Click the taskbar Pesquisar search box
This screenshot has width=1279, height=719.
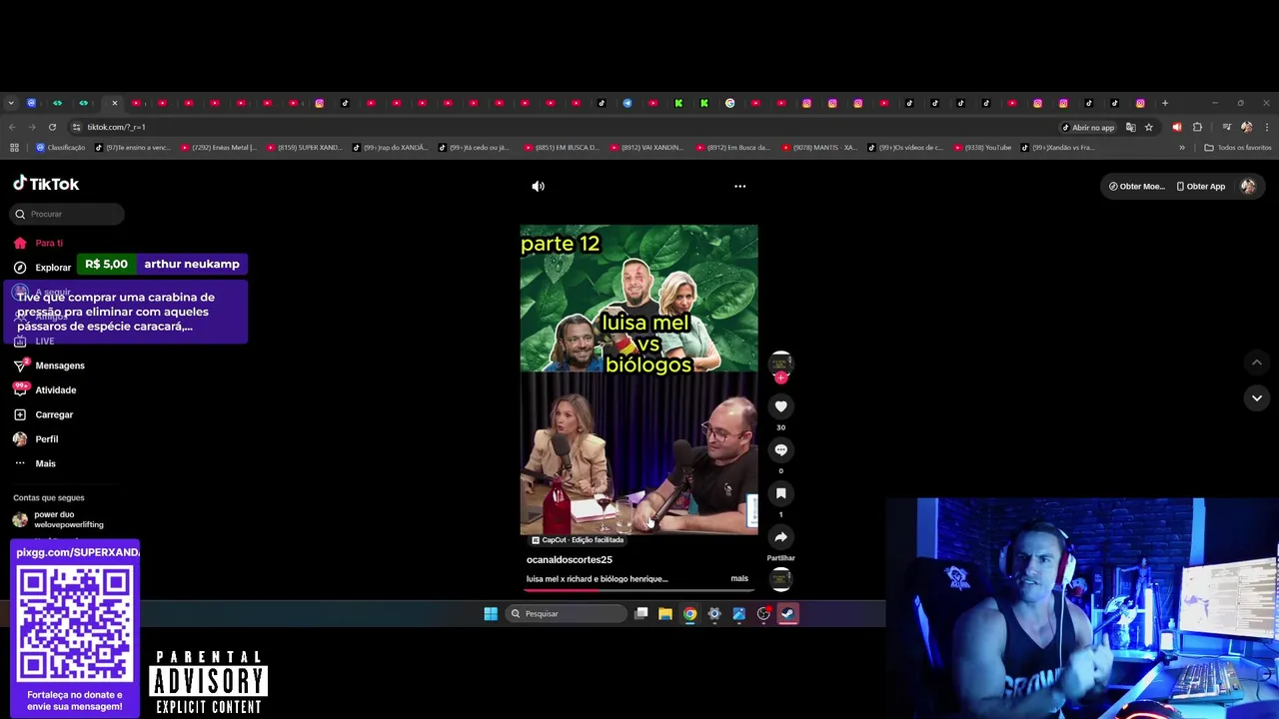[x=566, y=614]
